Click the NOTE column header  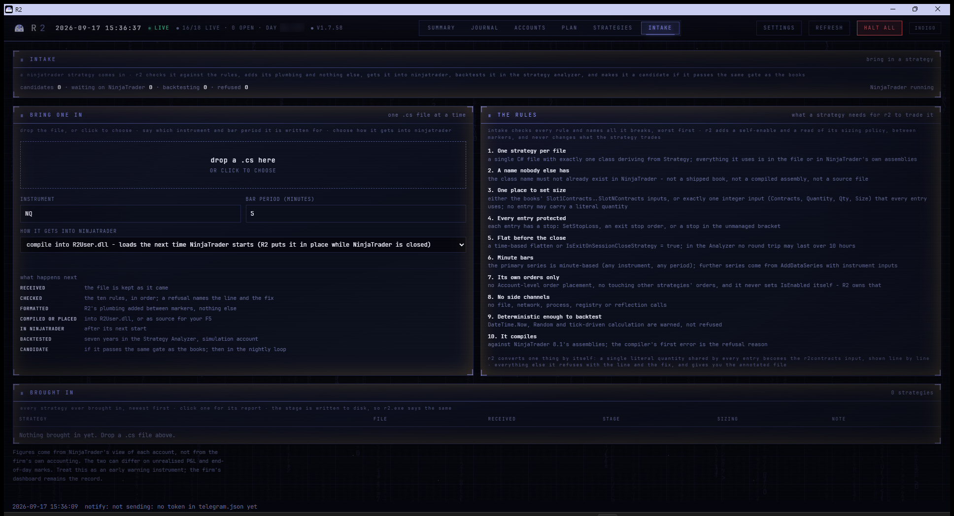838,419
